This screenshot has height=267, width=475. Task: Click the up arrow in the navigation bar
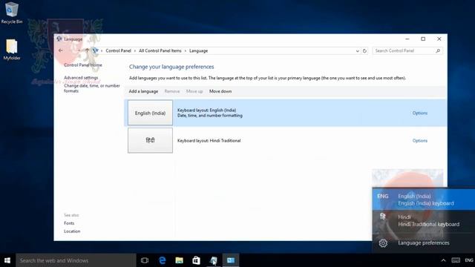(x=87, y=50)
